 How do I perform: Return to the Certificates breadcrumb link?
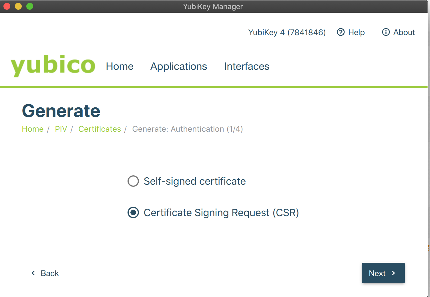click(x=100, y=129)
